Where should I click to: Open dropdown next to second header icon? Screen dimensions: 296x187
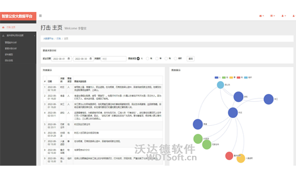coord(274,16)
